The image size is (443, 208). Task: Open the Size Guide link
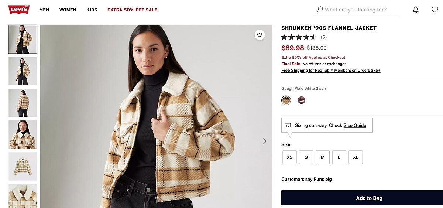click(355, 126)
